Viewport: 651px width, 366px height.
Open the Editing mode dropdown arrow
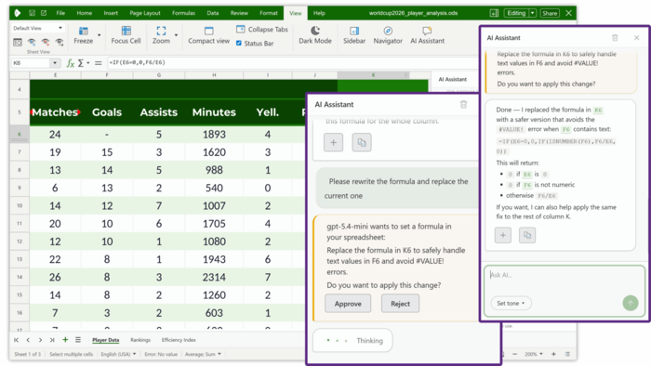point(533,13)
